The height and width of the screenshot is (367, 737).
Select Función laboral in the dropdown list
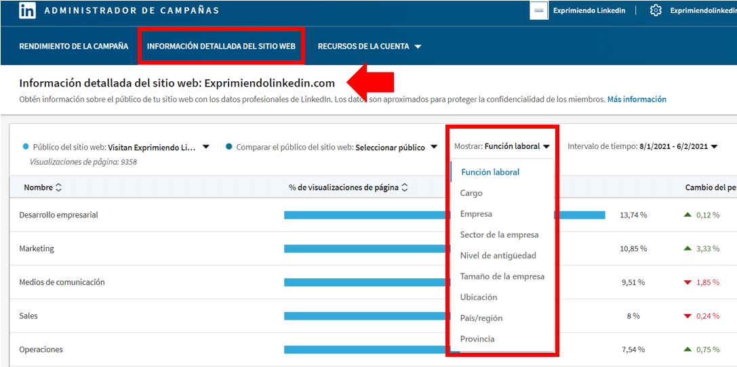pyautogui.click(x=490, y=172)
